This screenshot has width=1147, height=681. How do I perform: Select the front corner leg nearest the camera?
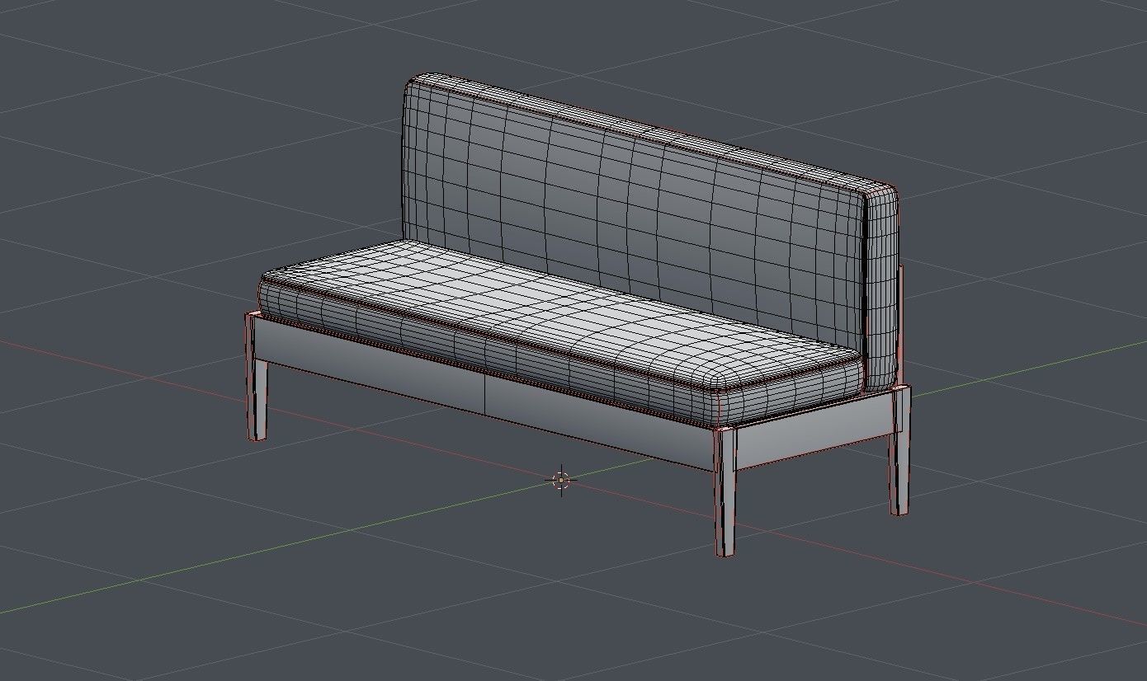pos(725,492)
